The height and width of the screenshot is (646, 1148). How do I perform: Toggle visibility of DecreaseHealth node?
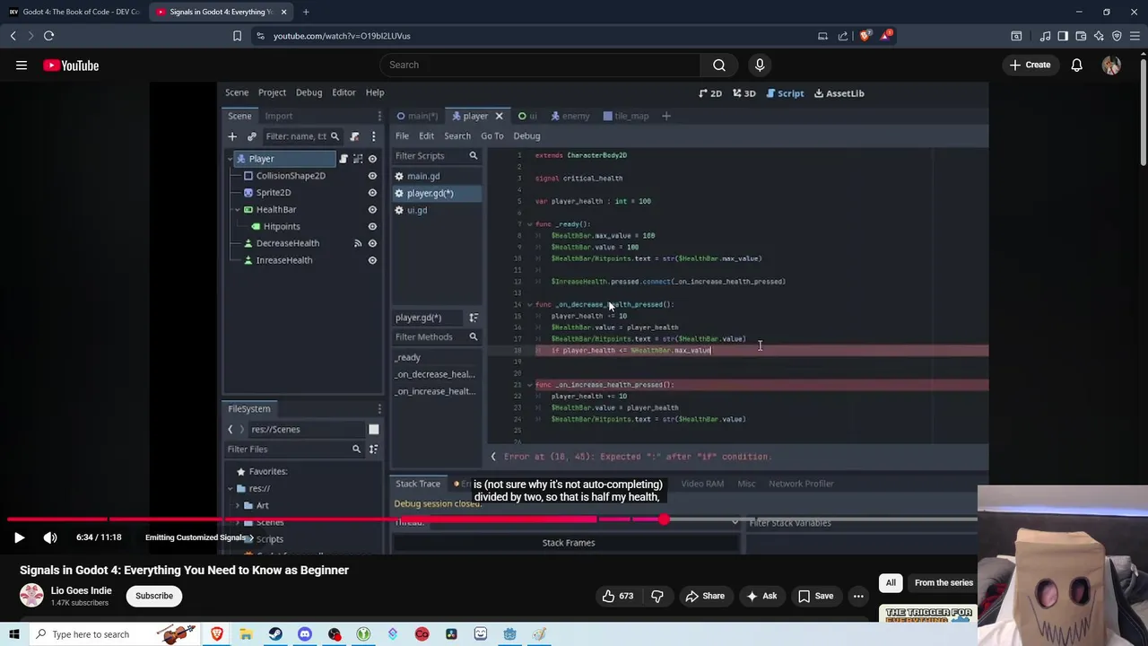[x=372, y=243]
